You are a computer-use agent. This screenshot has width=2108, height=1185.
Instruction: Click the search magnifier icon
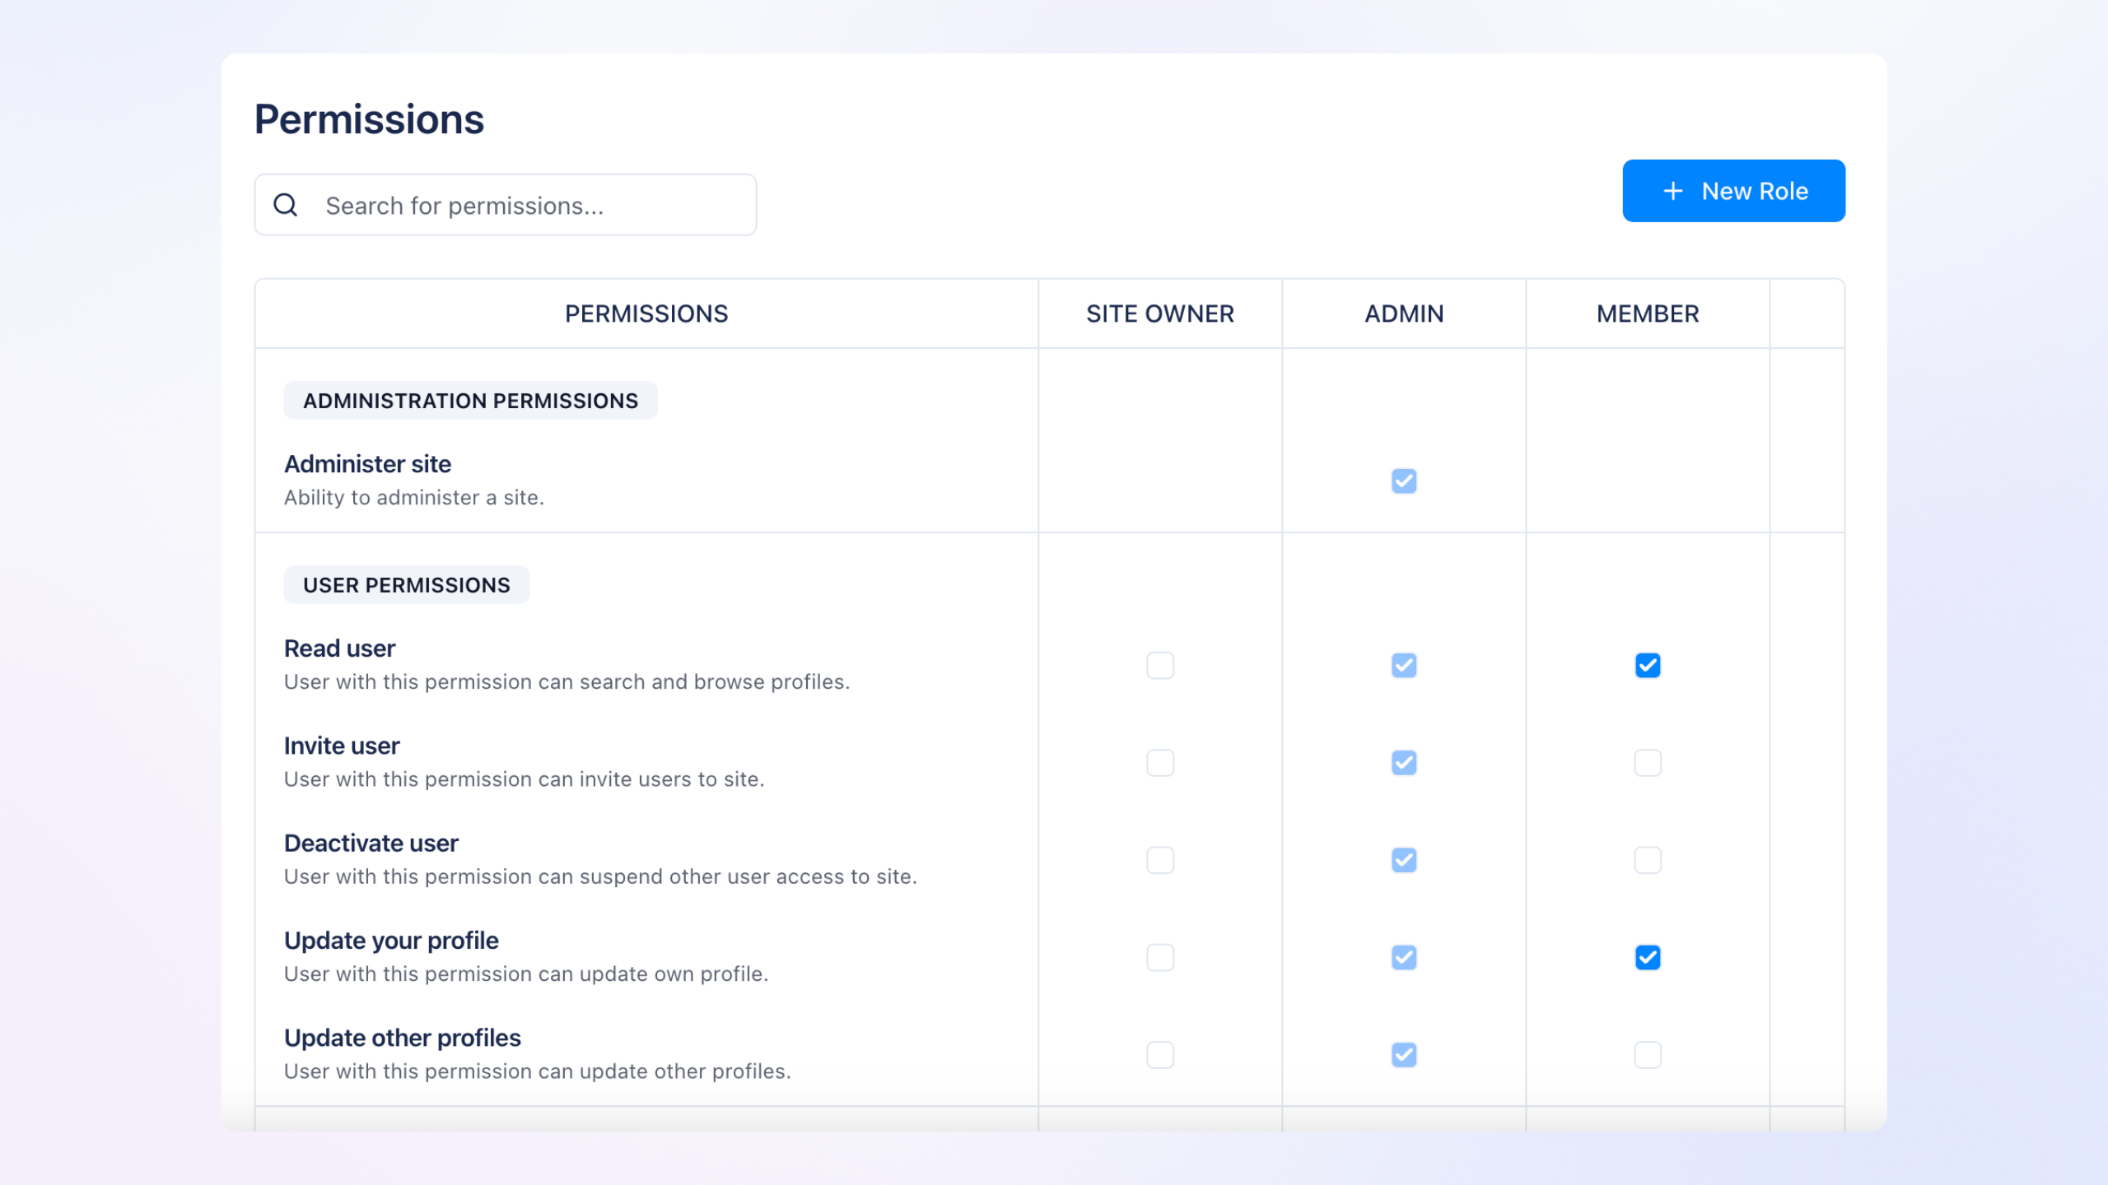[285, 203]
